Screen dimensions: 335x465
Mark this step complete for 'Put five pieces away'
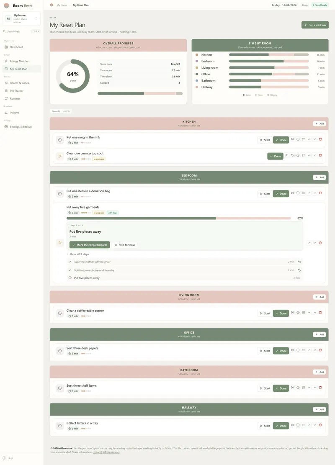tap(90, 245)
